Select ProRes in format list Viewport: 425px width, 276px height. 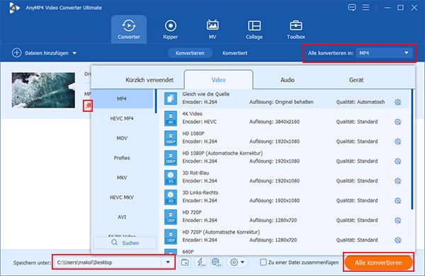pos(122,158)
